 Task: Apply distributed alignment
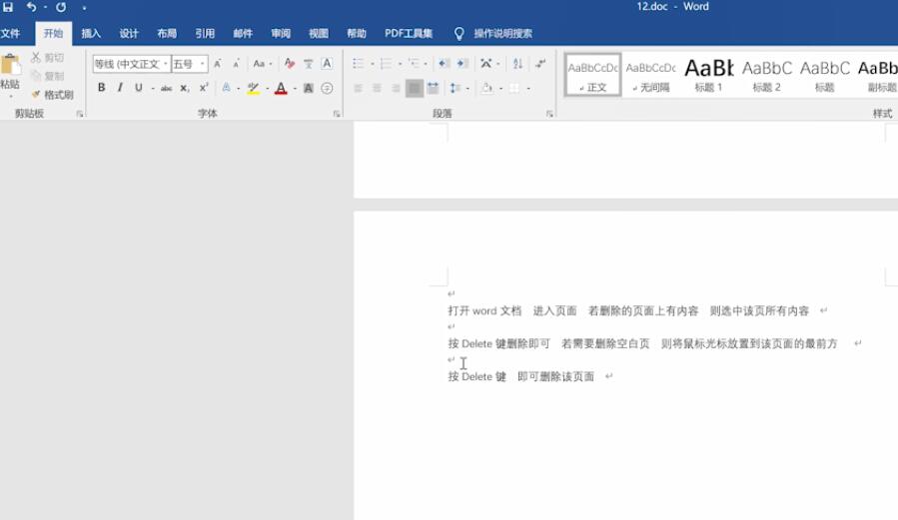point(433,88)
